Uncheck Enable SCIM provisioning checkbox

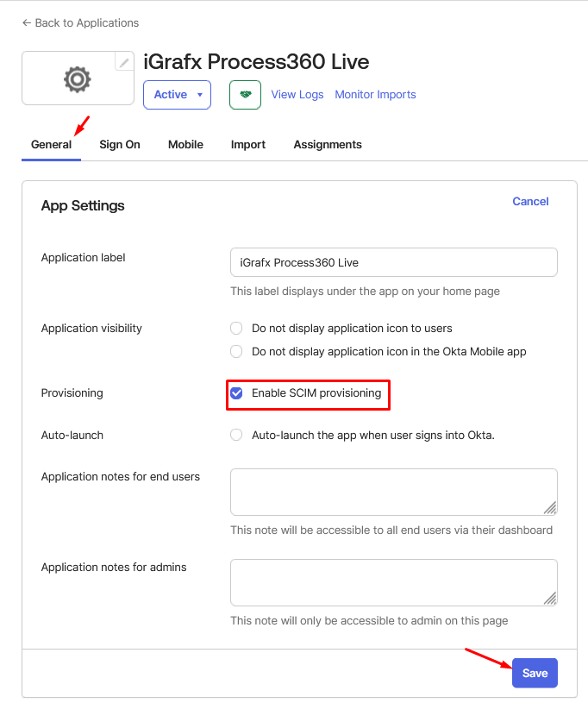click(x=236, y=393)
